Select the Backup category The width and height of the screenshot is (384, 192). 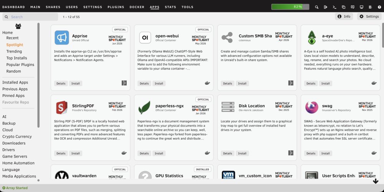click(9, 123)
